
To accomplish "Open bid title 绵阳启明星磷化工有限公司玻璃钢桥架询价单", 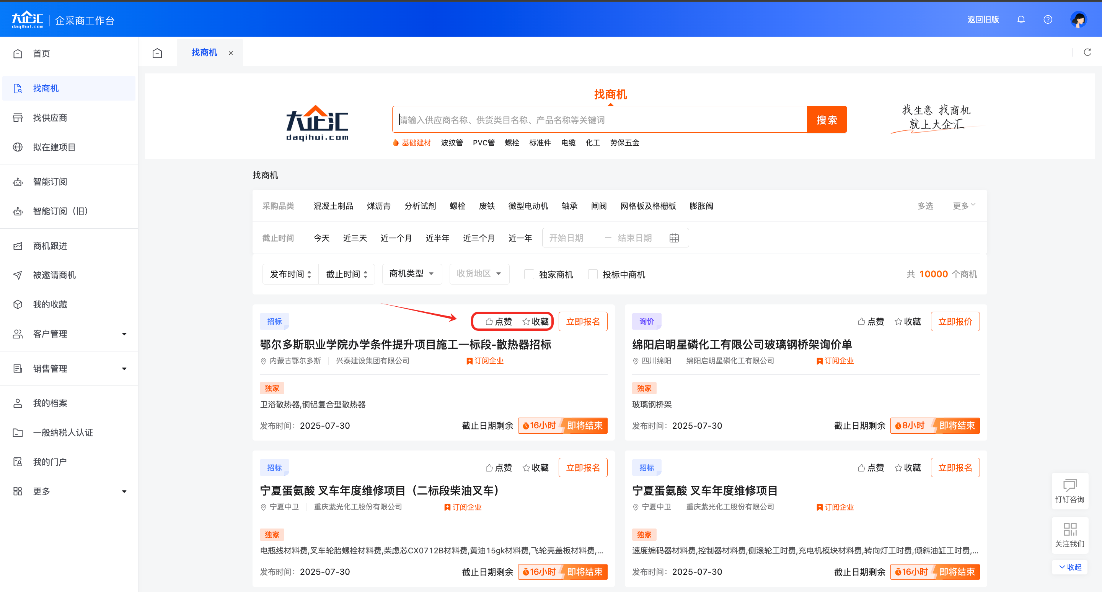I will point(742,345).
